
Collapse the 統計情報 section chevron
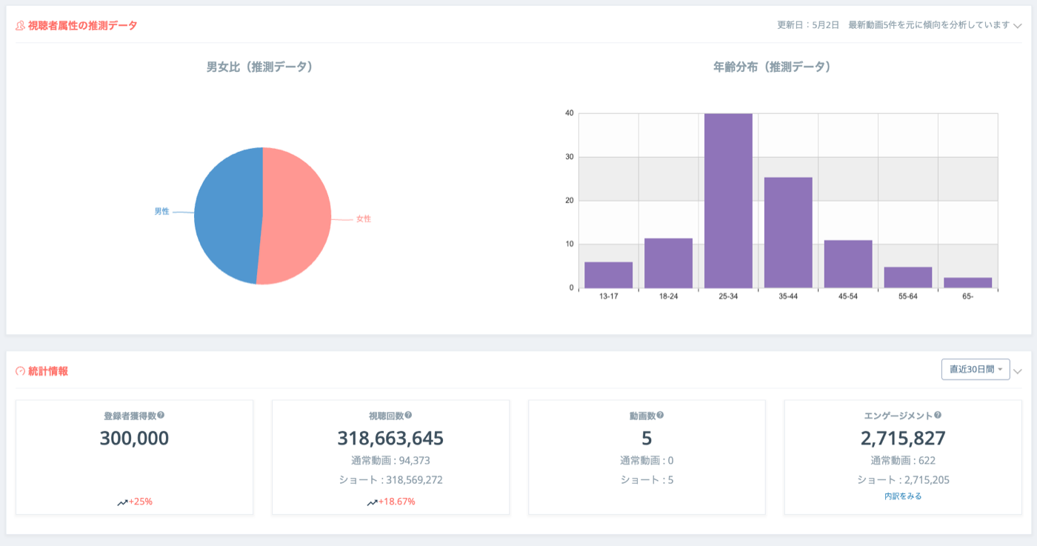(x=1018, y=371)
